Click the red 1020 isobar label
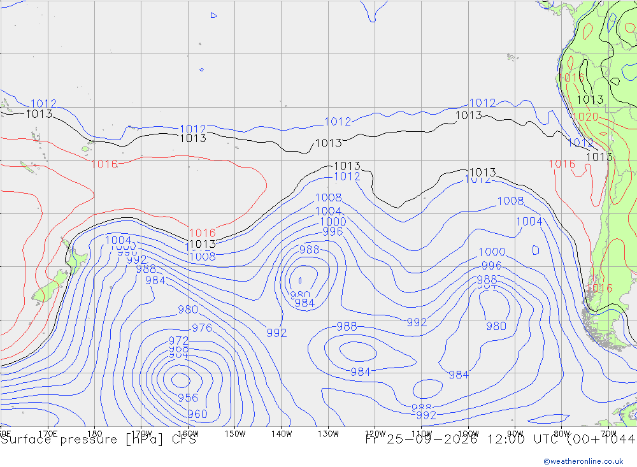Screen dimensions: 637x467 (585, 117)
